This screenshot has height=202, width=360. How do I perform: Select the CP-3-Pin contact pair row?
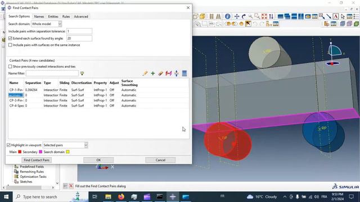[x=98, y=100]
